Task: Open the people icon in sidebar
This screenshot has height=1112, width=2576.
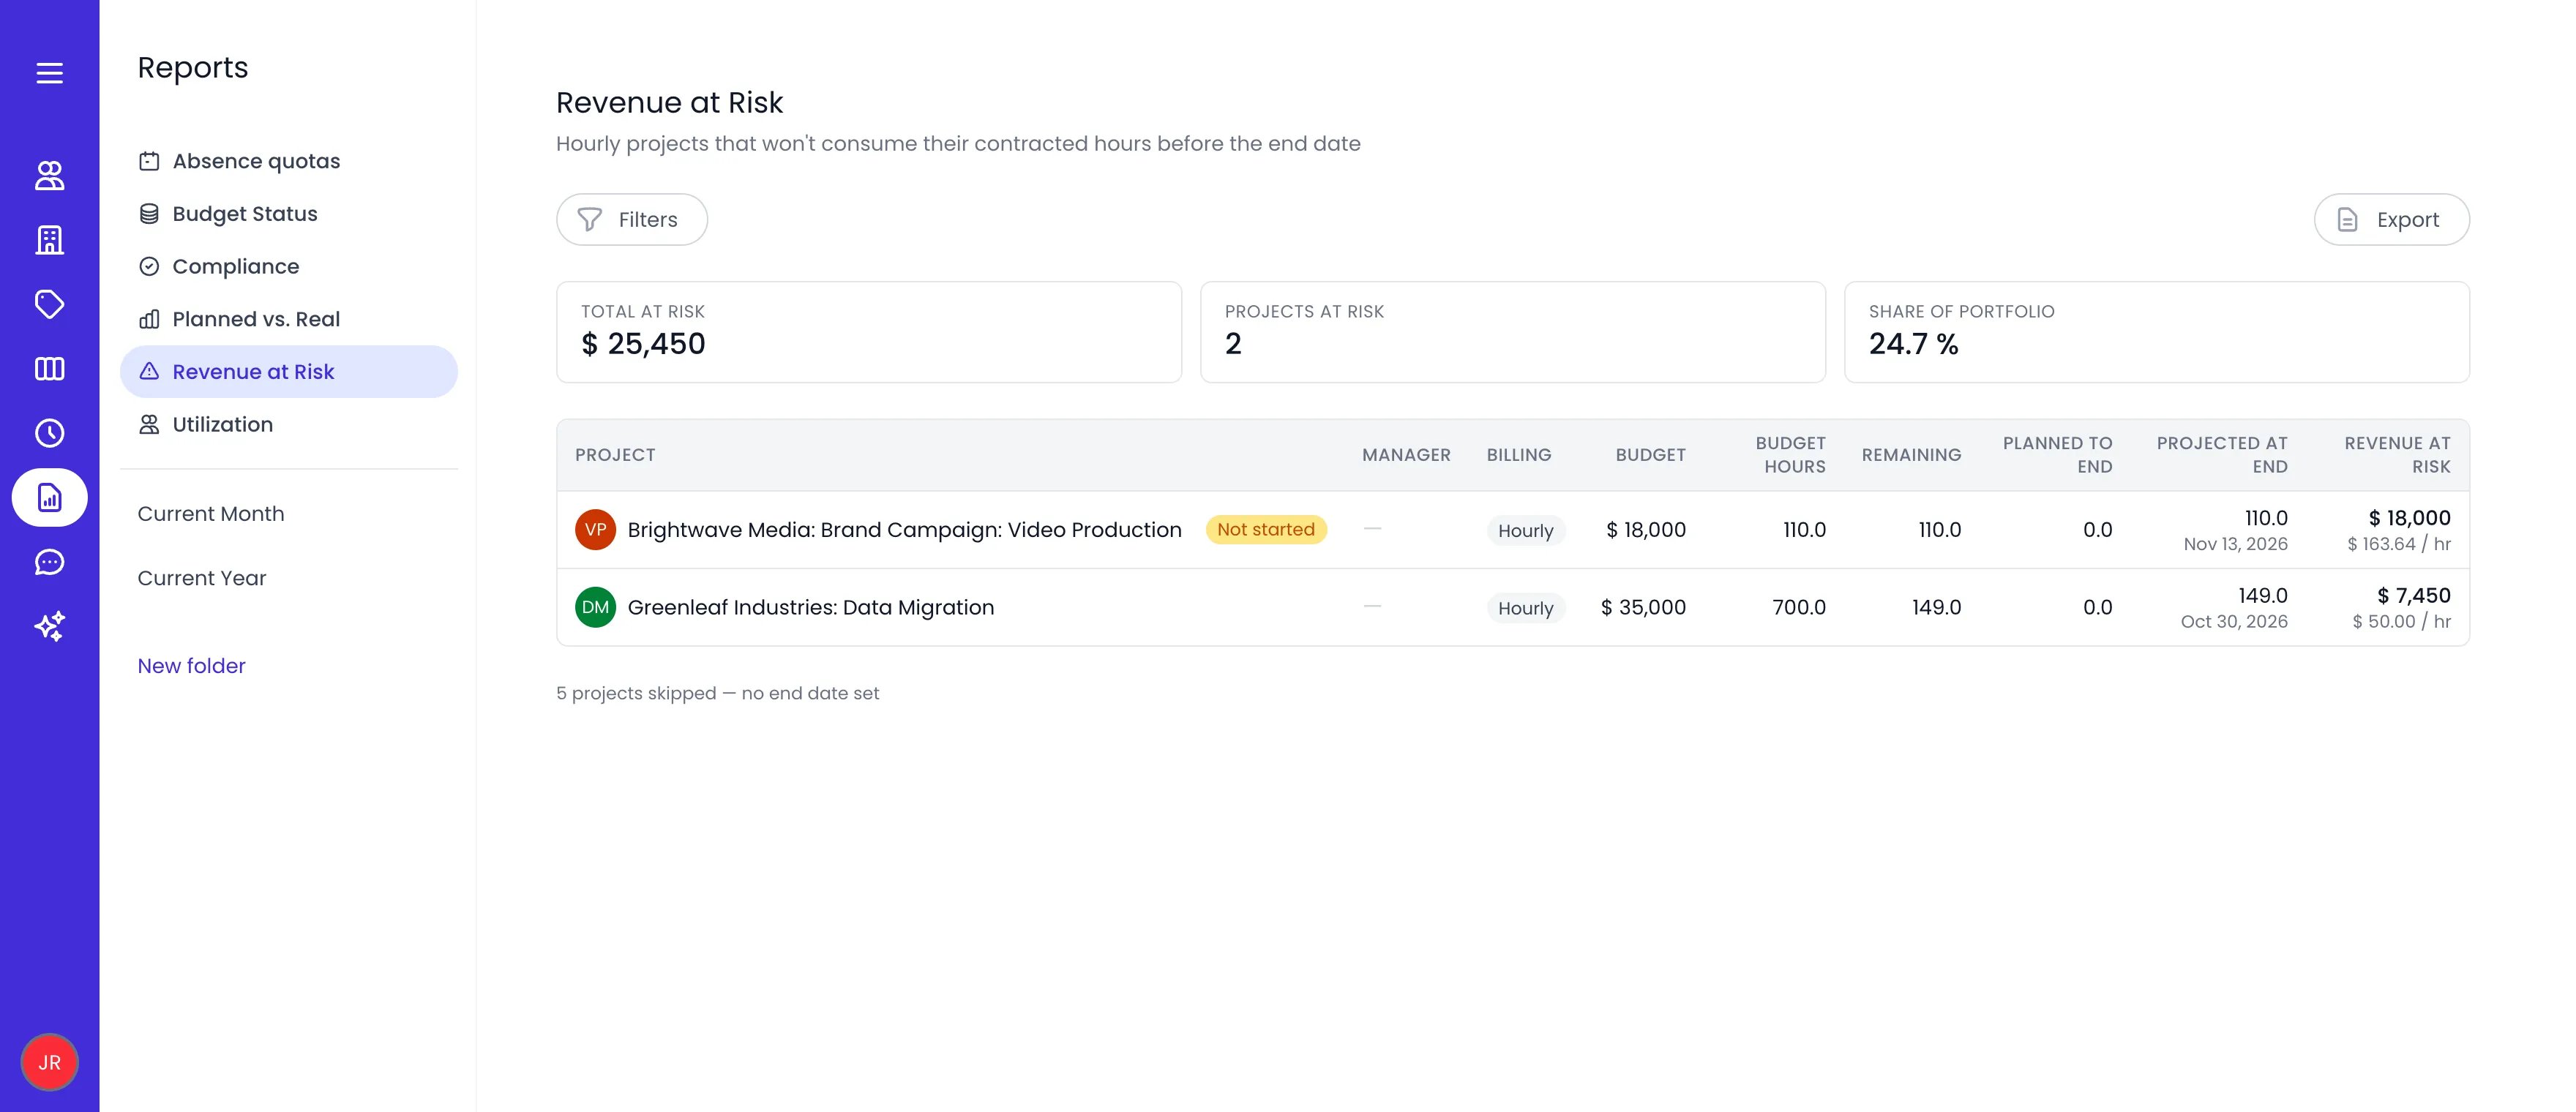Action: click(49, 176)
